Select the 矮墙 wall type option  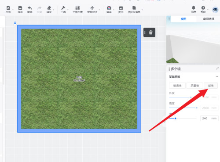point(211,86)
